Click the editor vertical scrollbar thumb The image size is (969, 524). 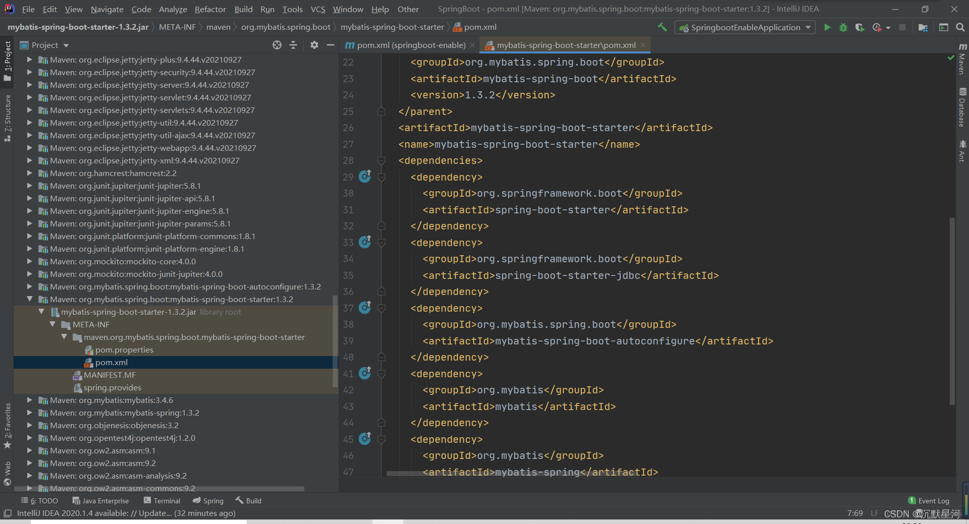952,311
